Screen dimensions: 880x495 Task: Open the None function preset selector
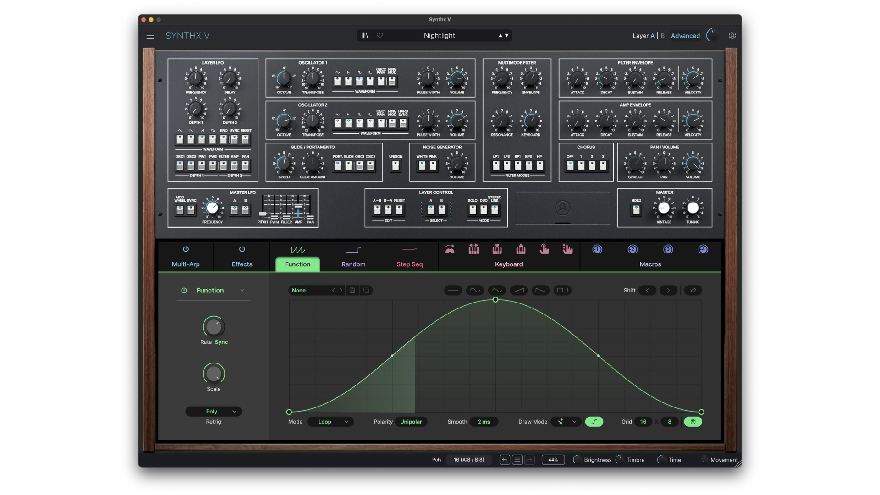(x=310, y=290)
